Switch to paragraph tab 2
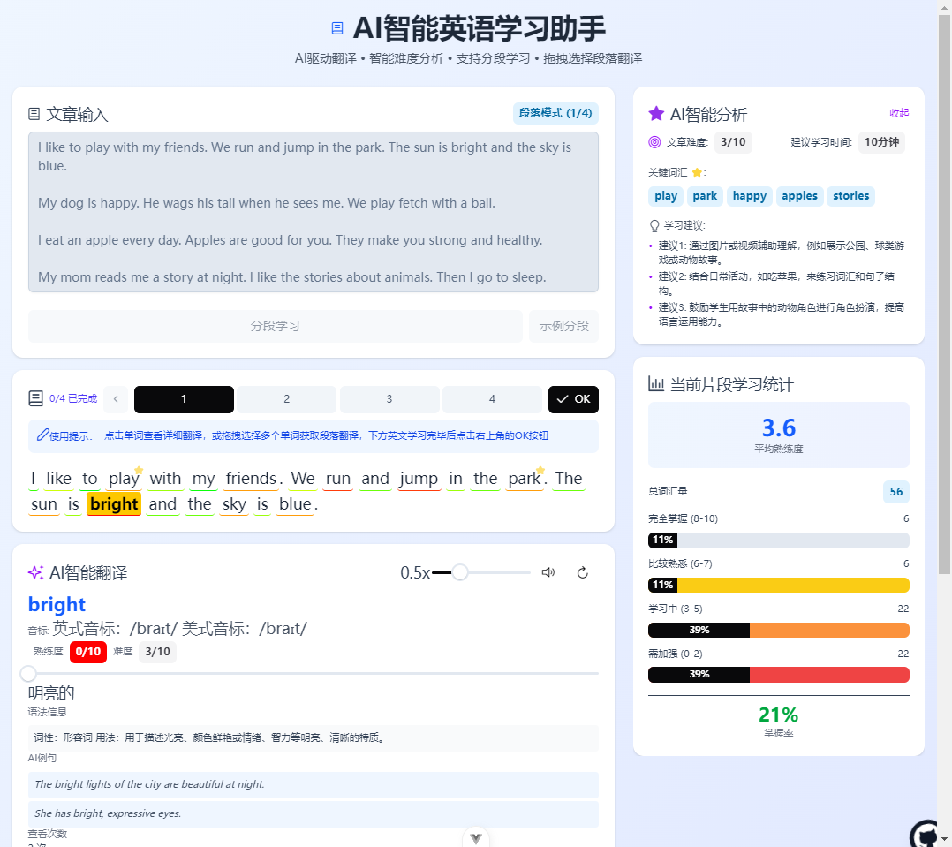952x847 pixels. coord(286,399)
